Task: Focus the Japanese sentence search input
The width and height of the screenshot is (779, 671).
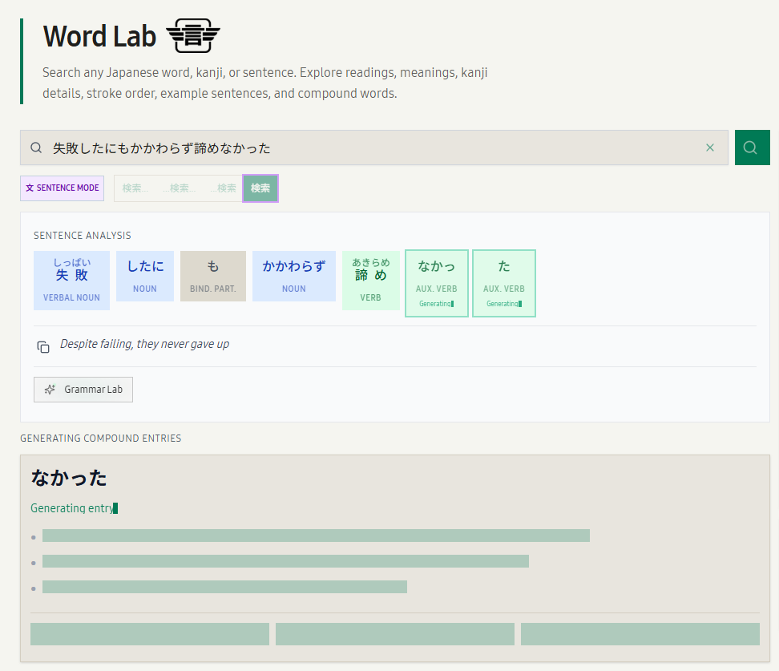Action: (x=373, y=148)
